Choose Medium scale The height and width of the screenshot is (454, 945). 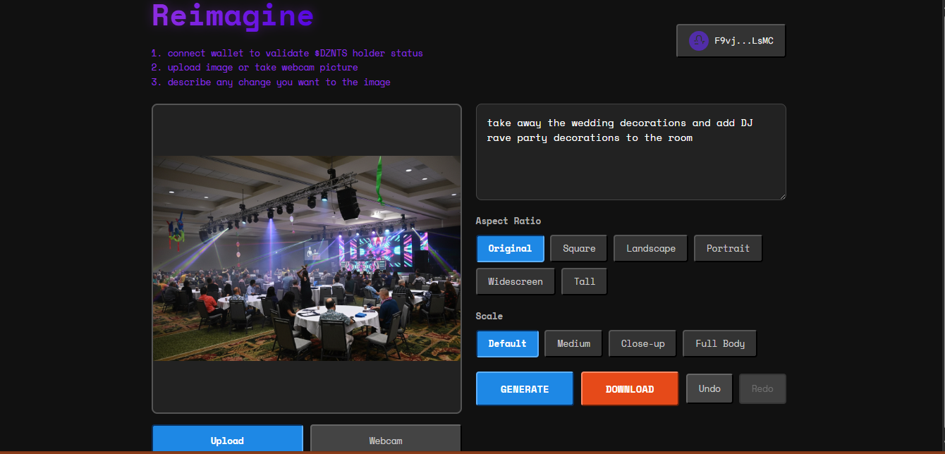coord(573,343)
